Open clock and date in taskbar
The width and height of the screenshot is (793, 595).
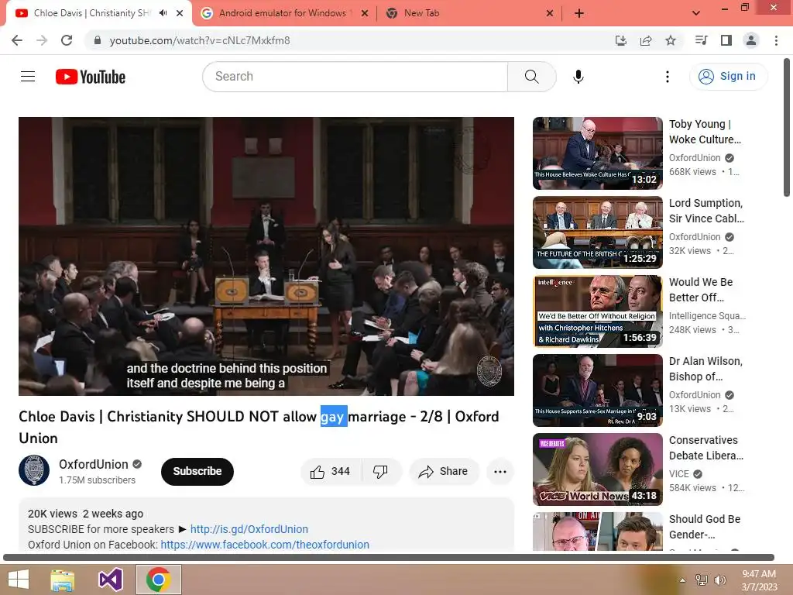[759, 580]
